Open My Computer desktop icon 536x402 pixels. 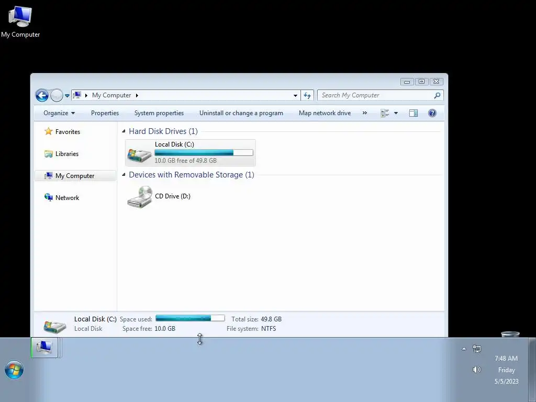pos(20,21)
